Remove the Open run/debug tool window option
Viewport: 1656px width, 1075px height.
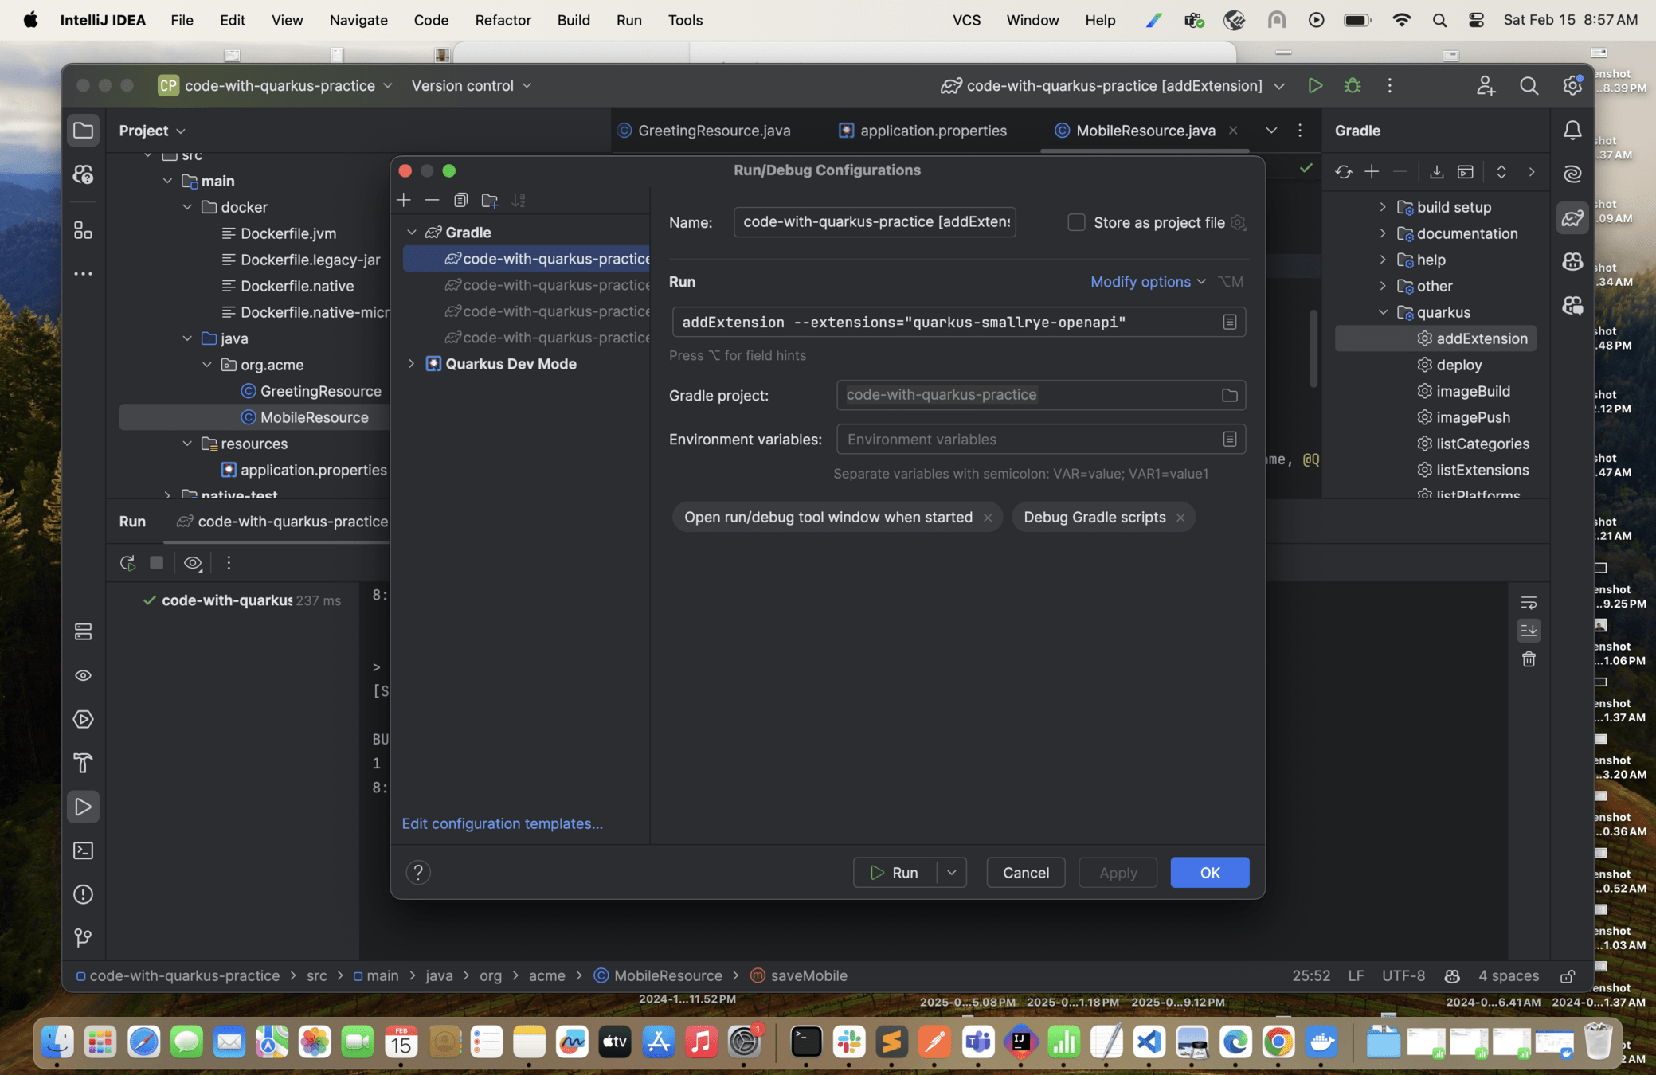[x=988, y=518]
